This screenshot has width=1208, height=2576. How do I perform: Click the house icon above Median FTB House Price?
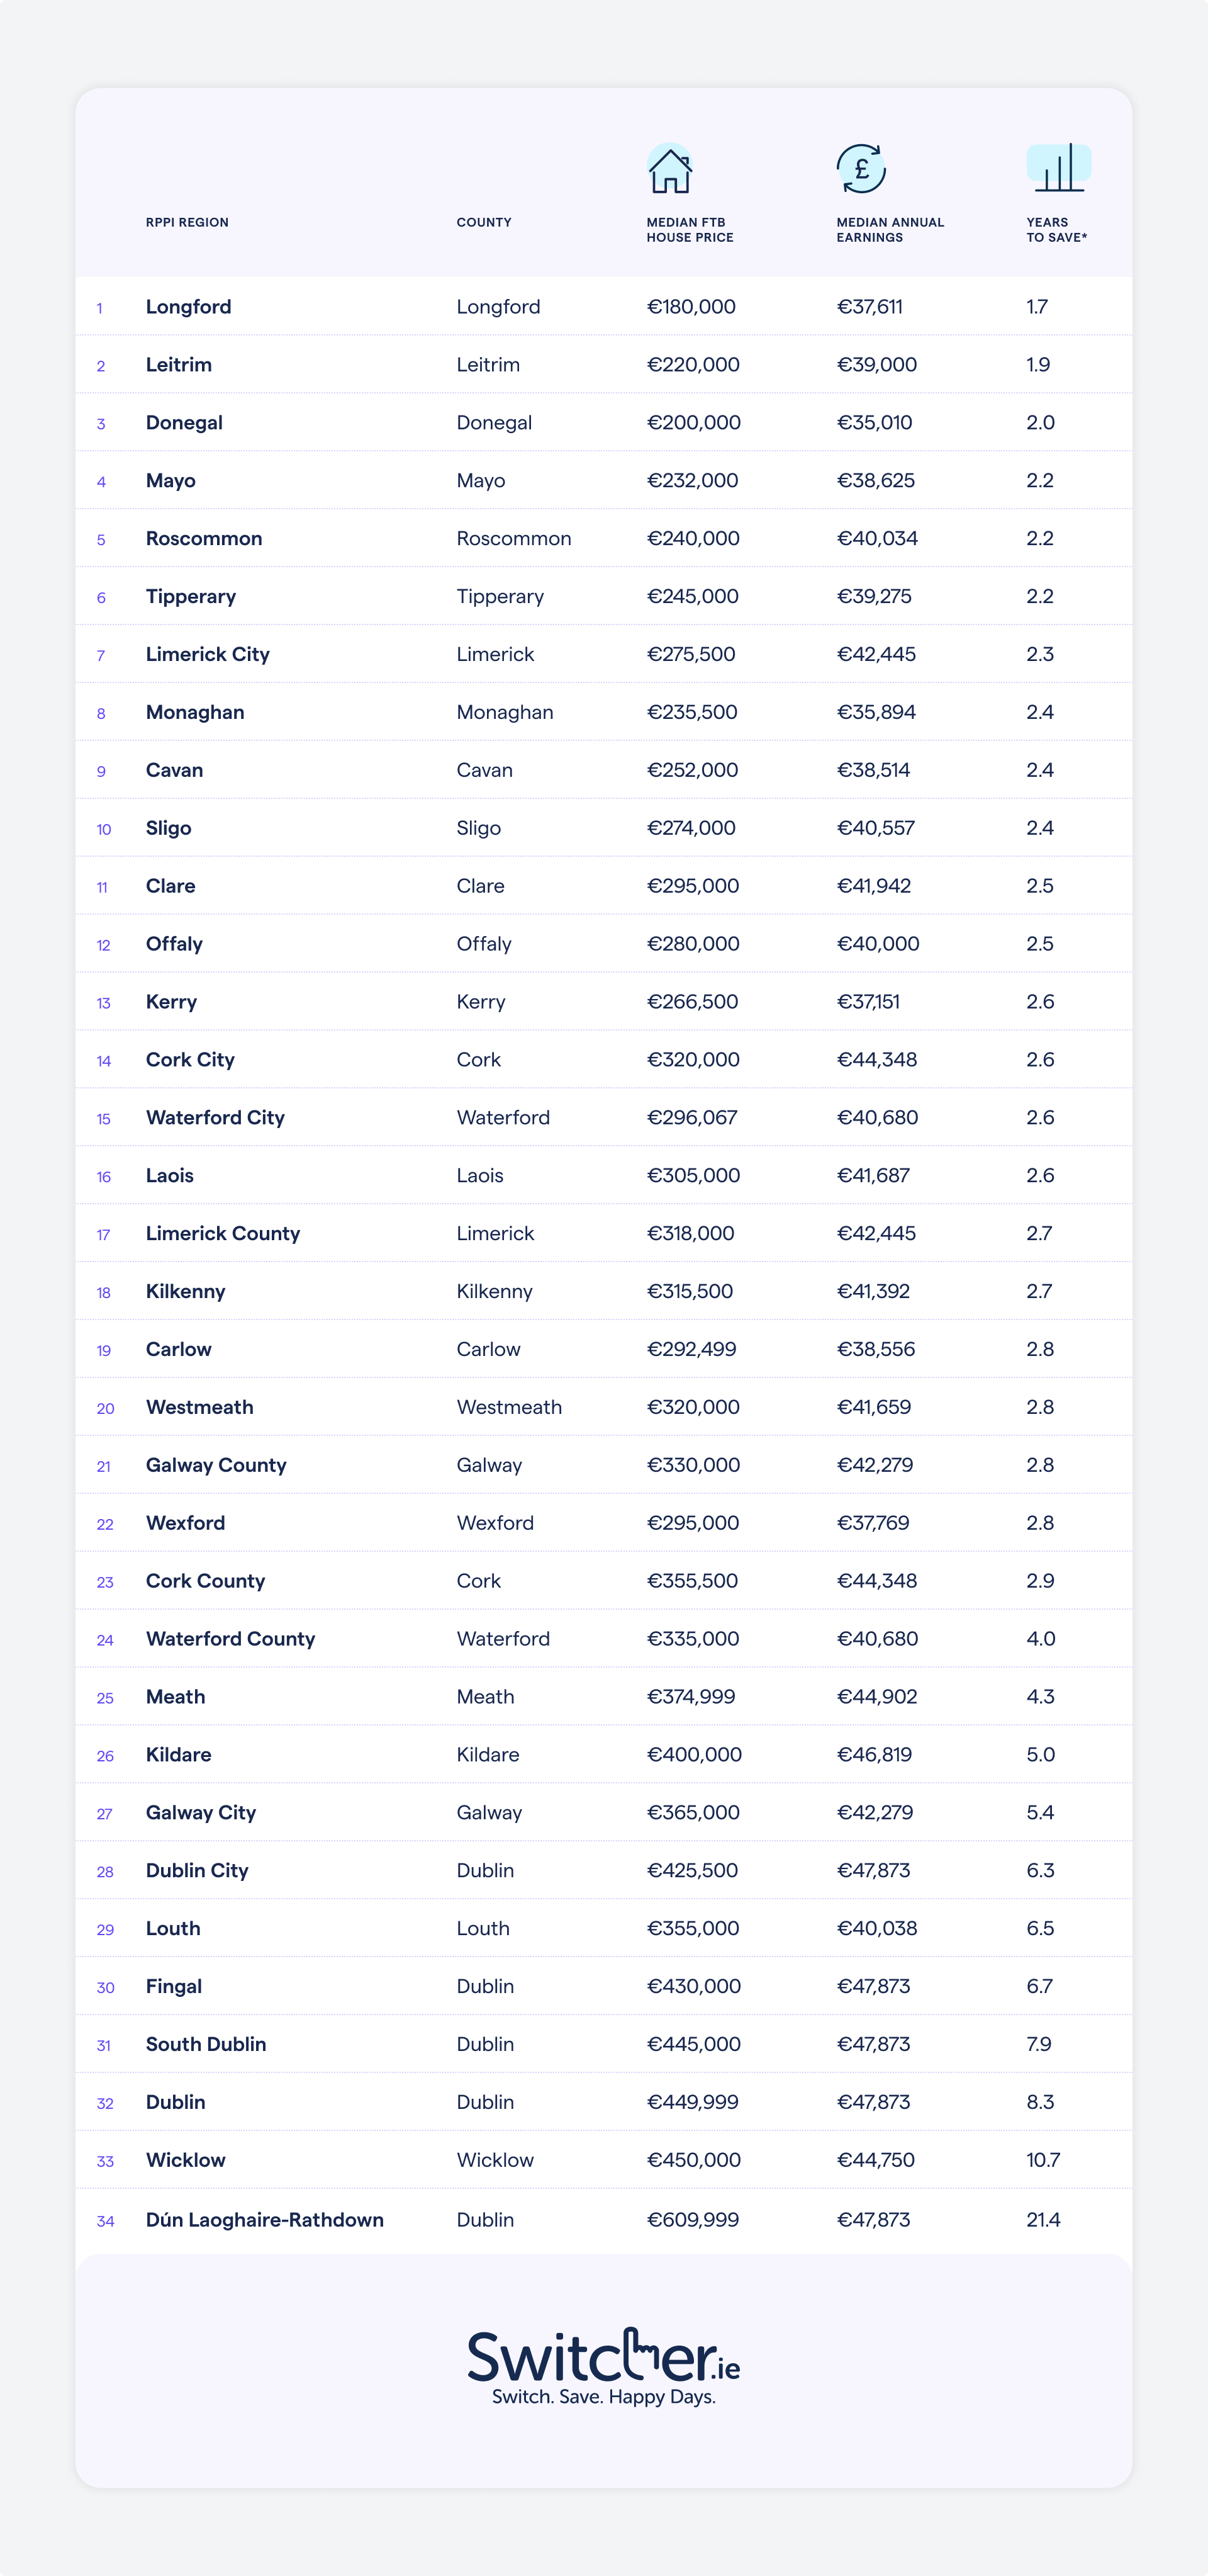click(669, 169)
